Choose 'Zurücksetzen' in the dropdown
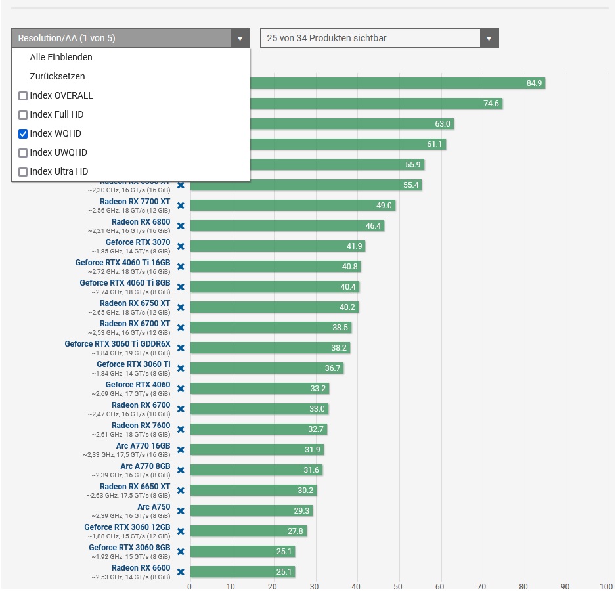 pos(57,76)
